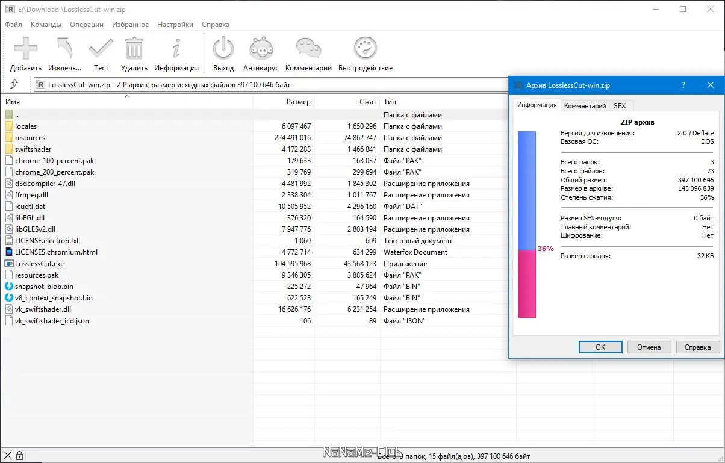Click the Текстовый документ type cell
The image size is (725, 463).
(x=418, y=241)
